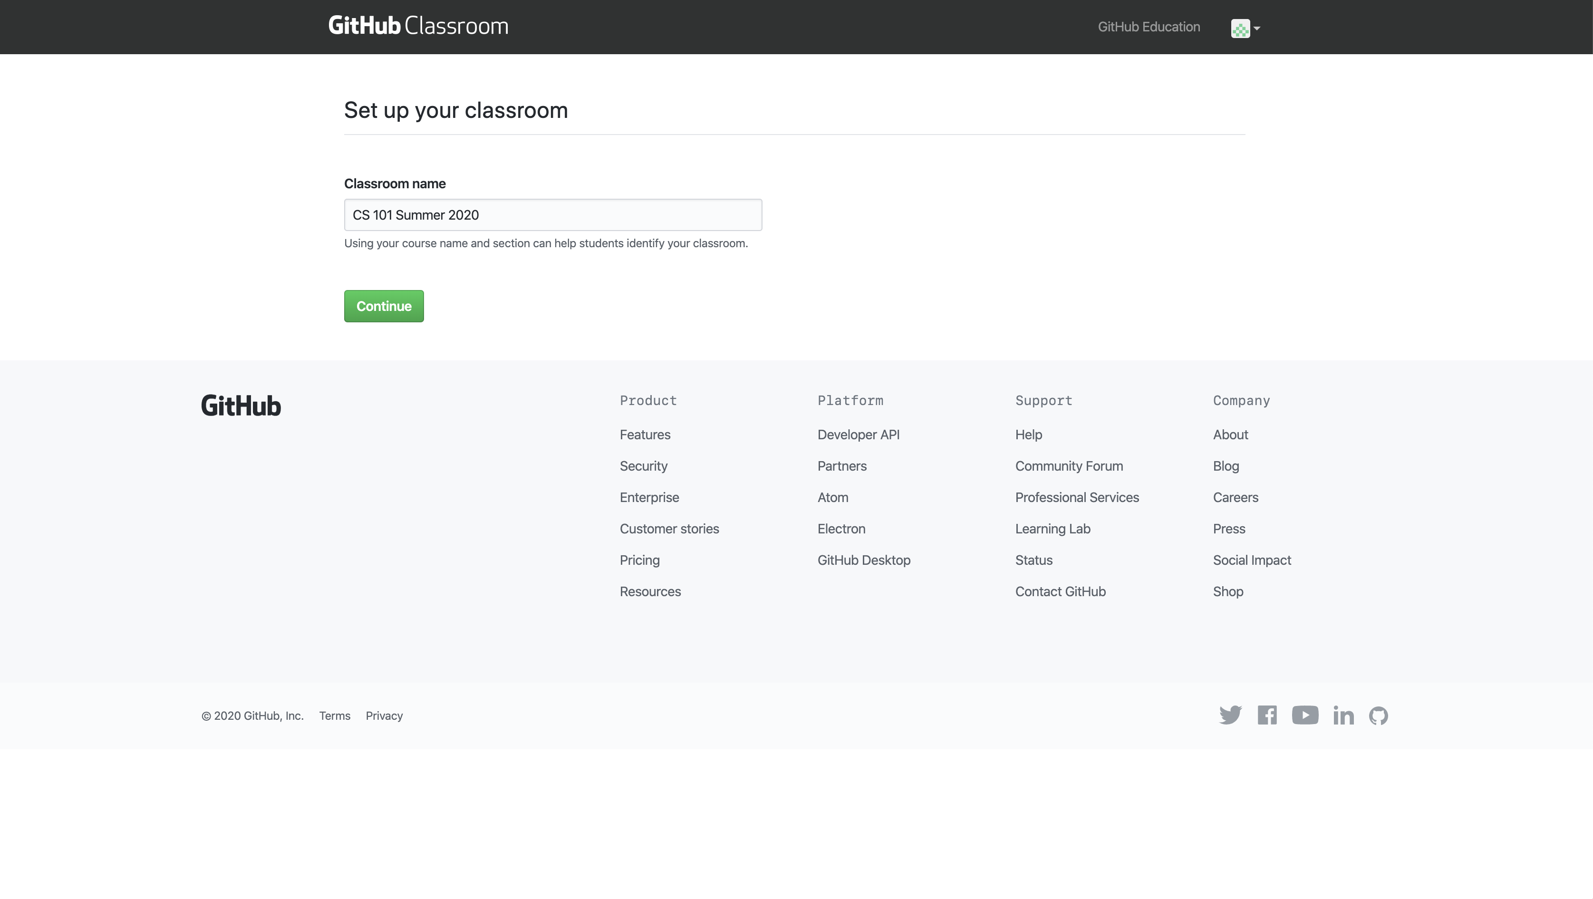Visit the Community Forum link
The height and width of the screenshot is (899, 1593).
[x=1069, y=466]
